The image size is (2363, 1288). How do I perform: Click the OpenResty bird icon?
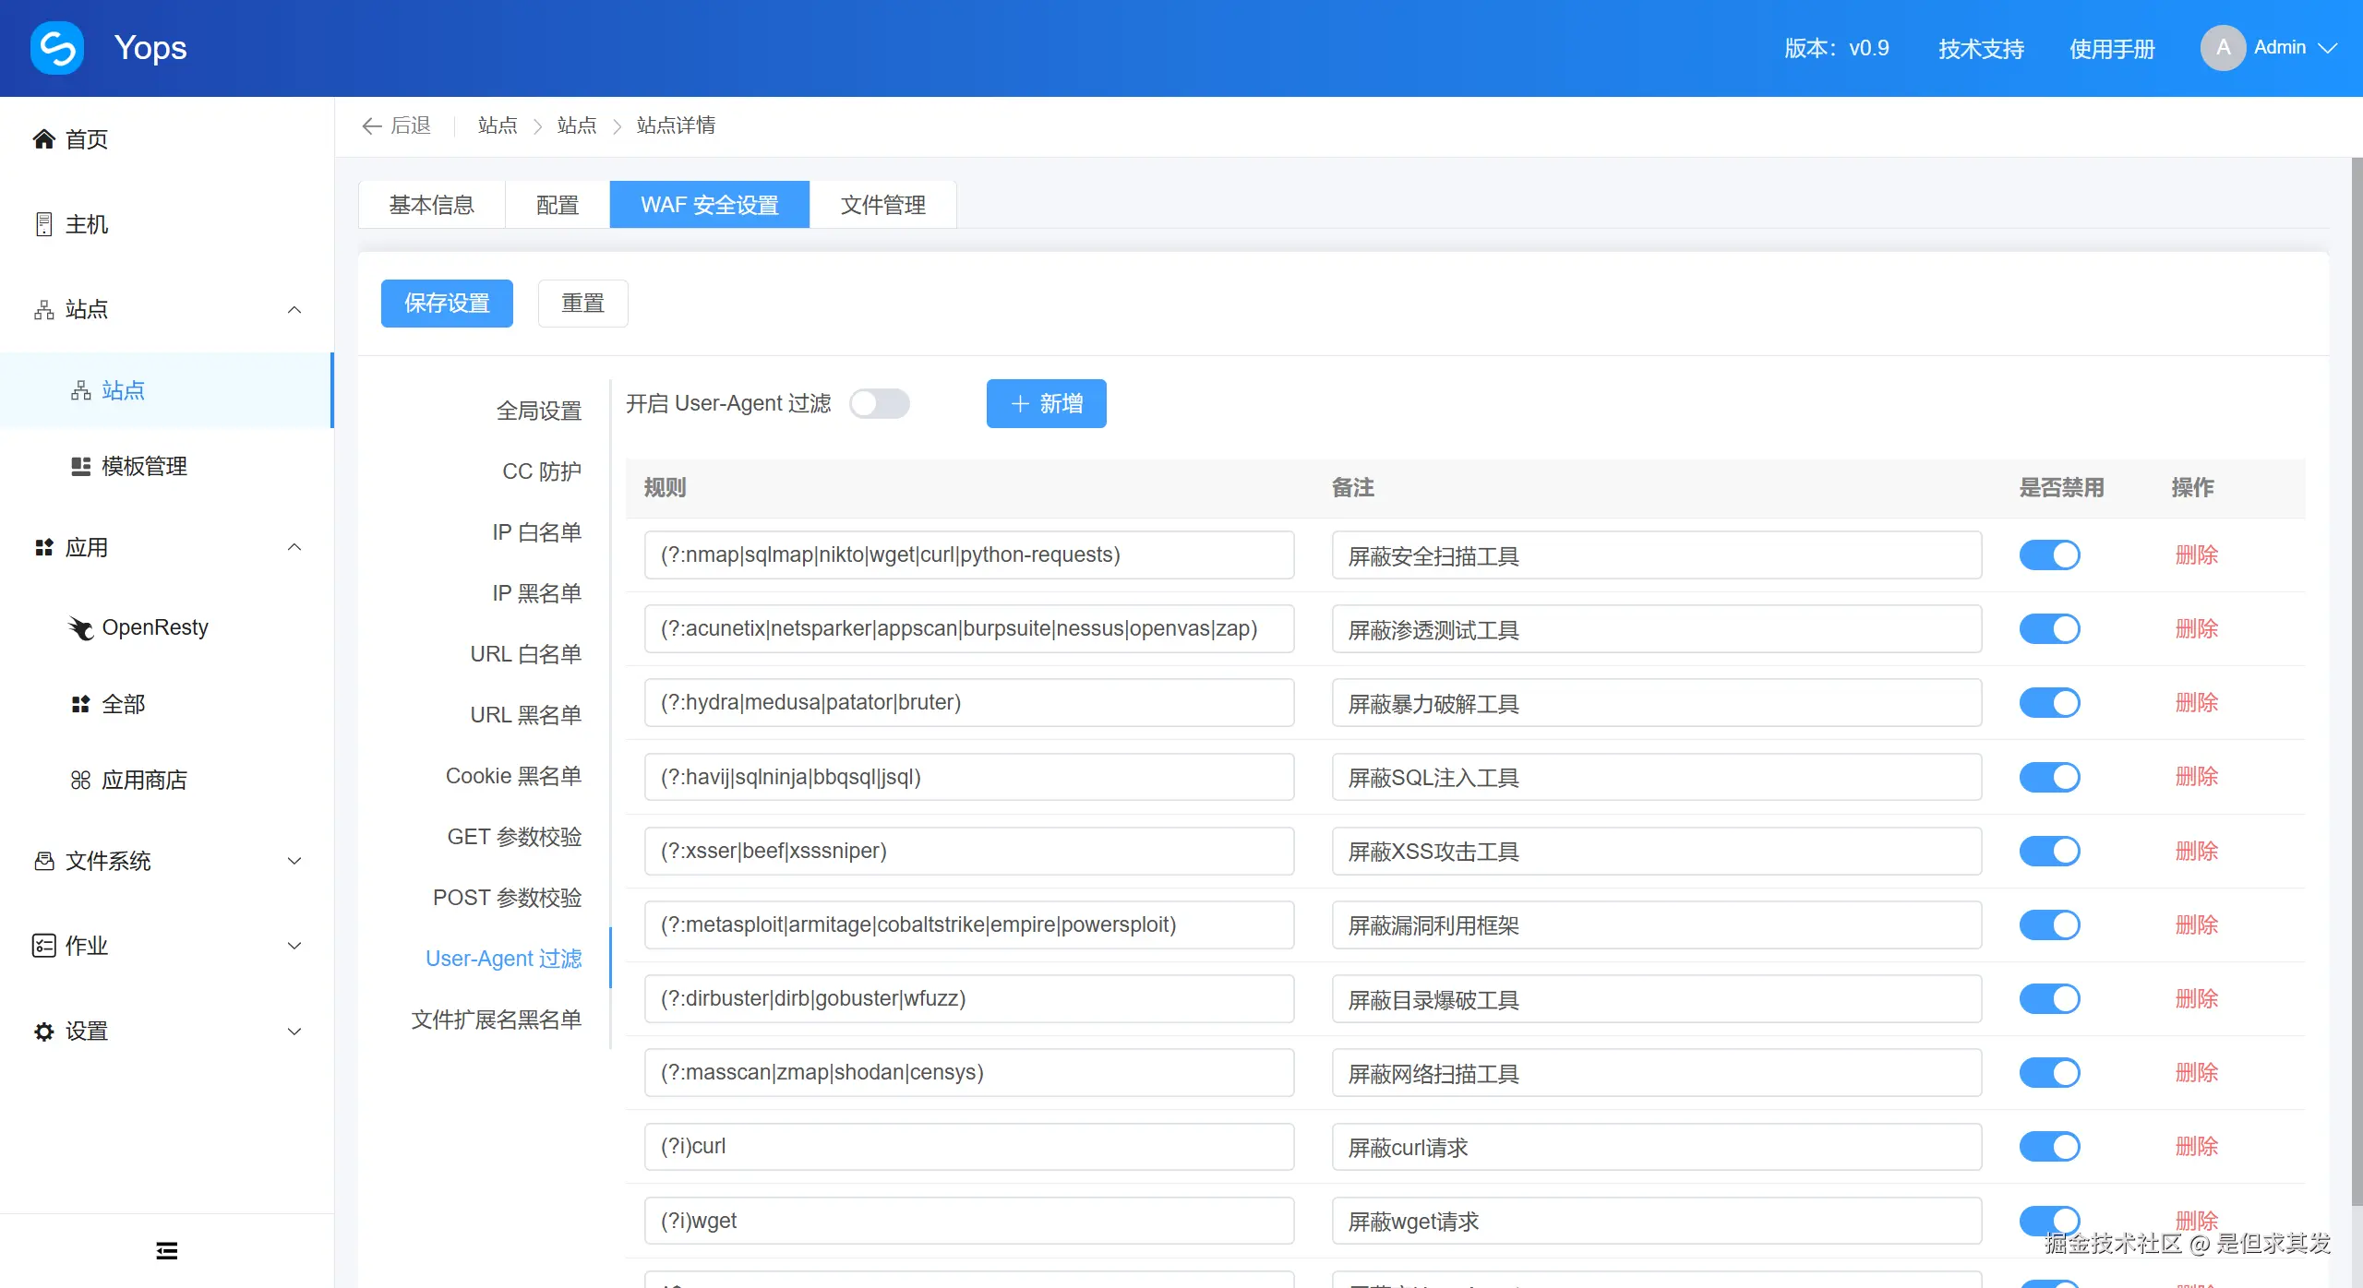tap(81, 627)
